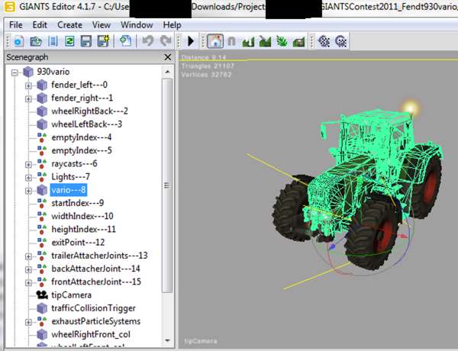The image size is (458, 351).
Task: Click the Open file toolbar icon
Action: (x=36, y=41)
